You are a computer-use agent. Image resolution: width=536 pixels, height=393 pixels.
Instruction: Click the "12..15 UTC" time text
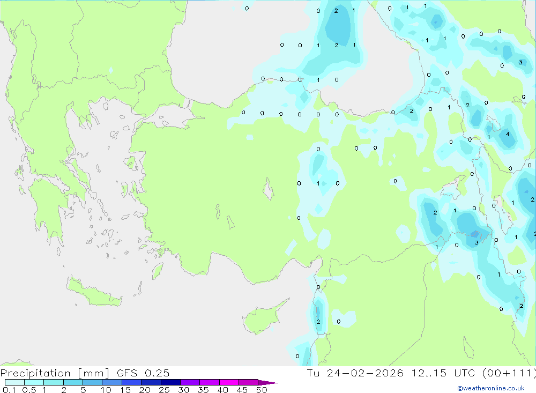(443, 373)
